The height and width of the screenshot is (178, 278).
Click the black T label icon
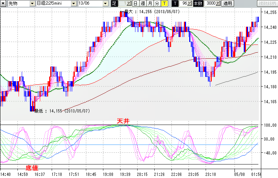pyautogui.click(x=174, y=4)
